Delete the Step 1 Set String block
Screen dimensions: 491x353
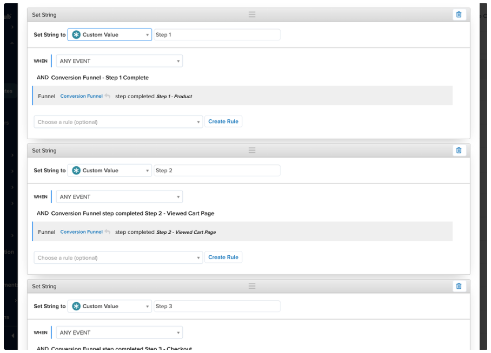pos(459,15)
